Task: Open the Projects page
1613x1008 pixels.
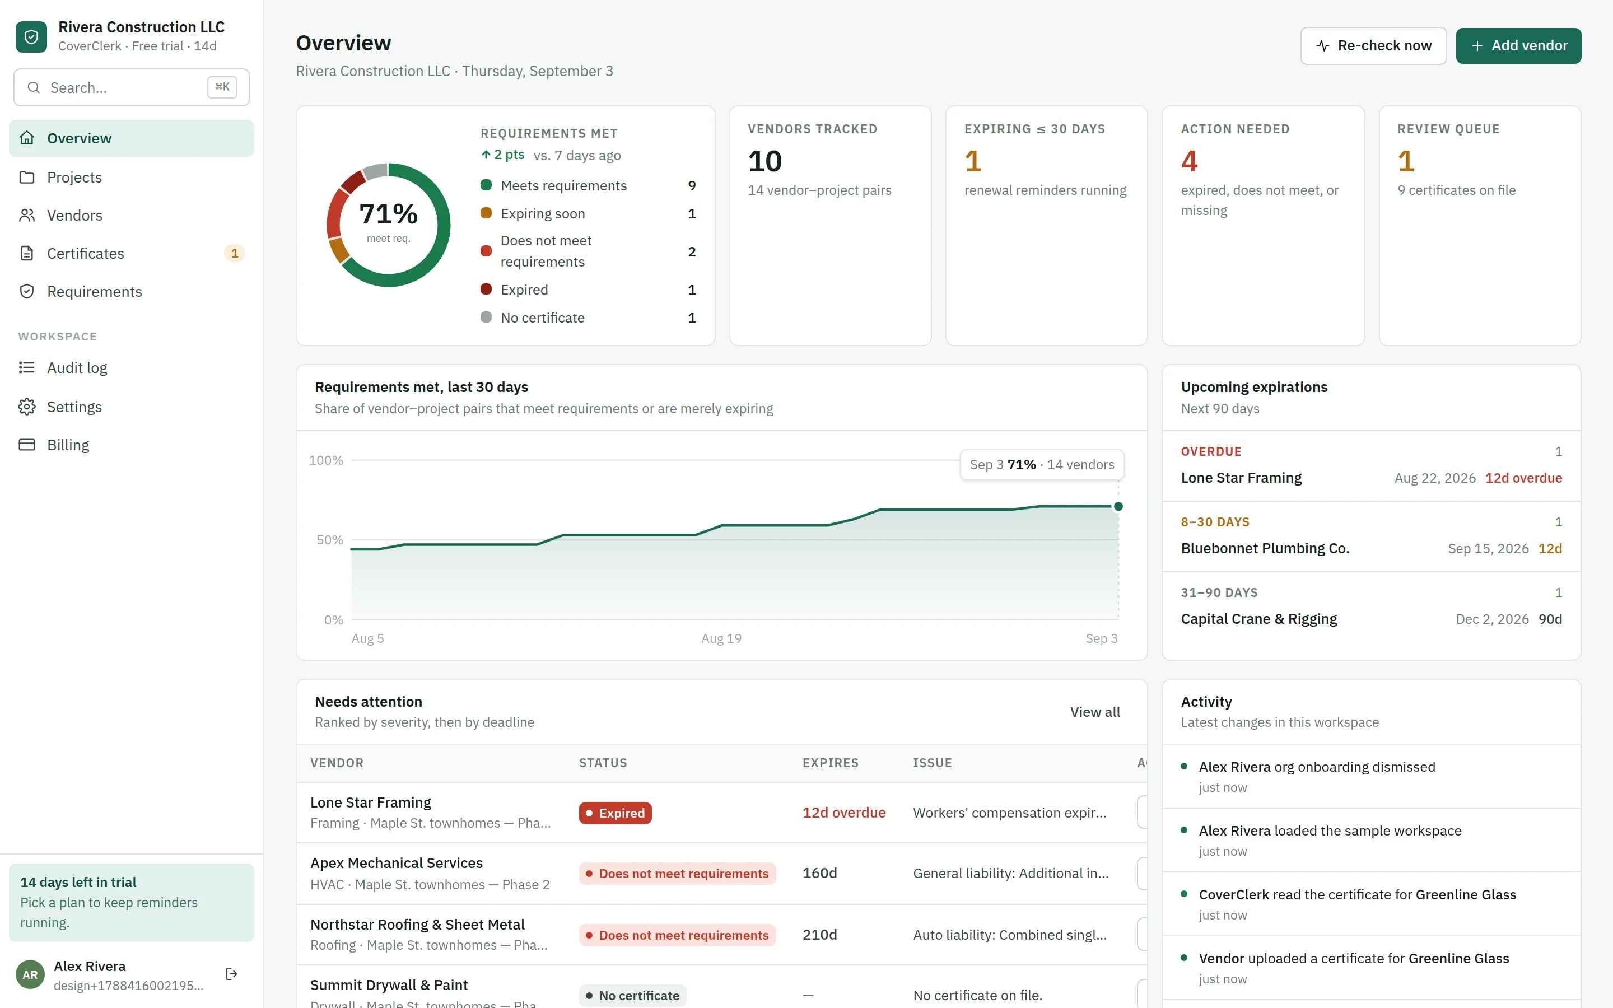Action: click(131, 176)
